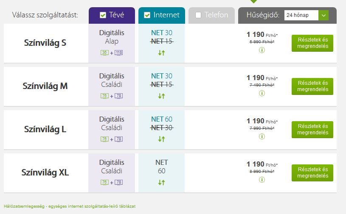The width and height of the screenshot is (346, 214).
Task: Select the Színvilág L package name
Action: click(x=45, y=129)
